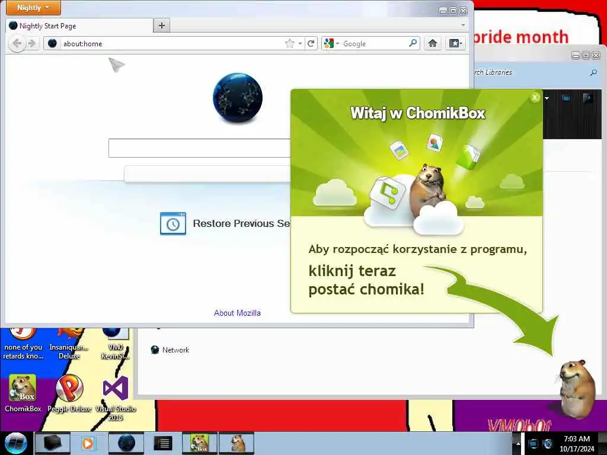This screenshot has height=455, width=607.
Task: Switch to hamster taskbar button
Action: 237,443
